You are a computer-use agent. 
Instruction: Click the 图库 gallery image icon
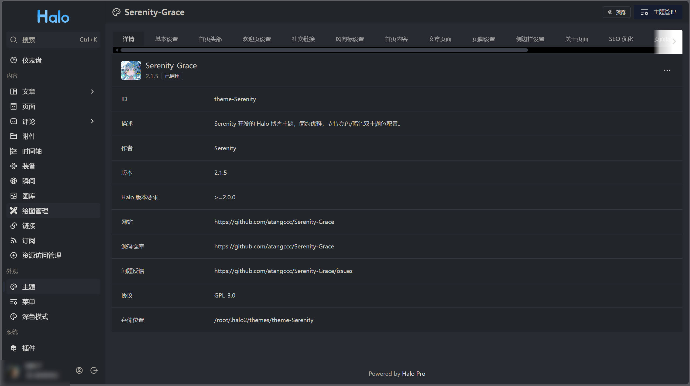pos(13,196)
